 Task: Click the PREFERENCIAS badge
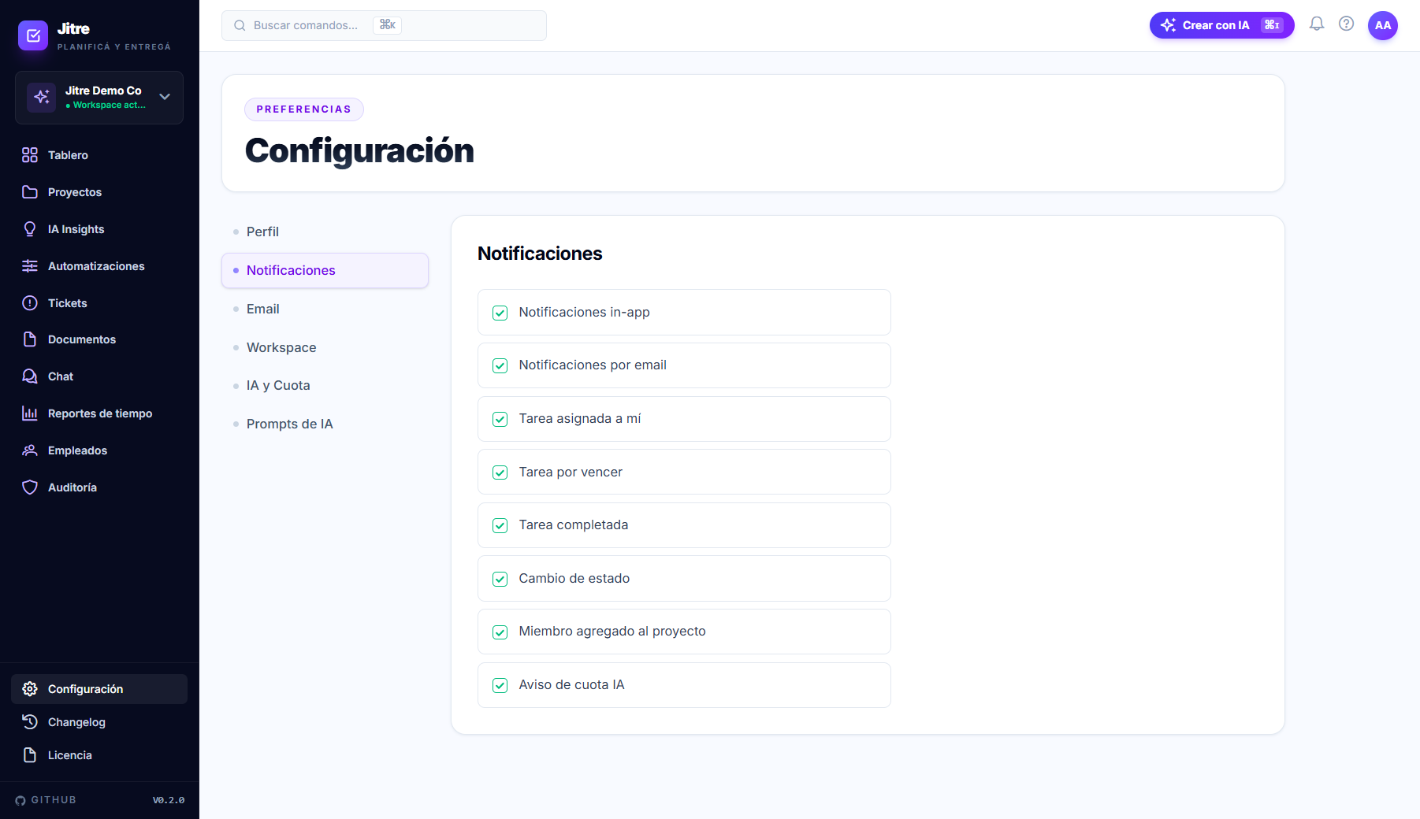[304, 109]
